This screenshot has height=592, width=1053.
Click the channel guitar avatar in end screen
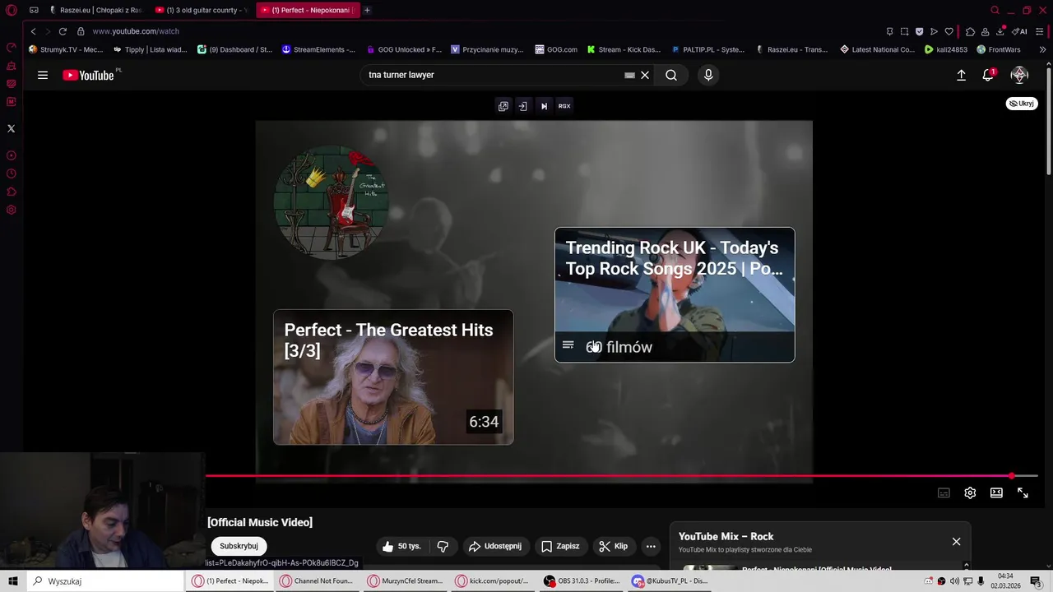[x=331, y=203]
